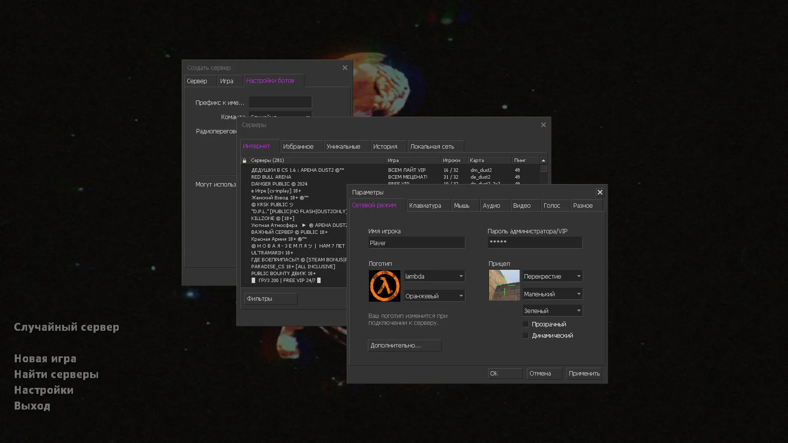
Task: Click the padlock column header in server list
Action: click(244, 160)
